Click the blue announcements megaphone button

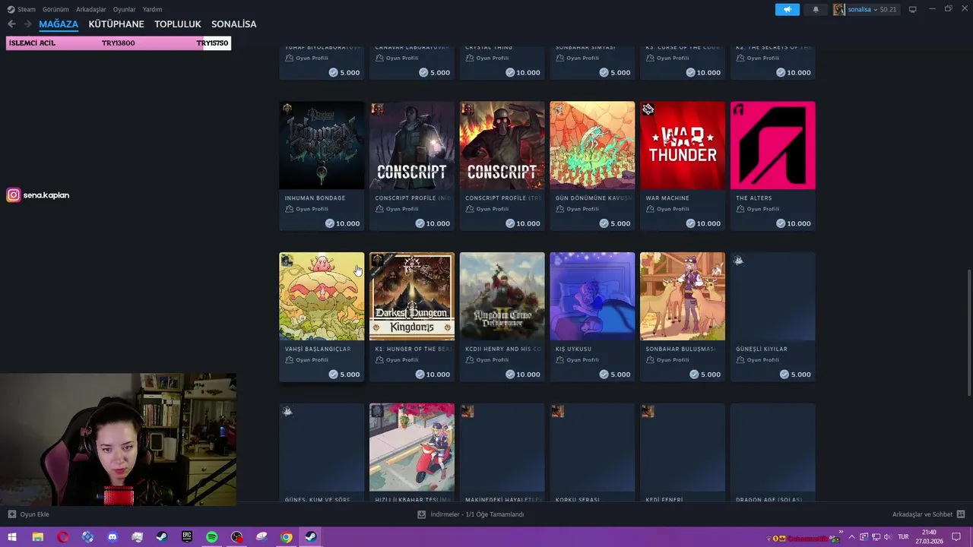(x=788, y=9)
